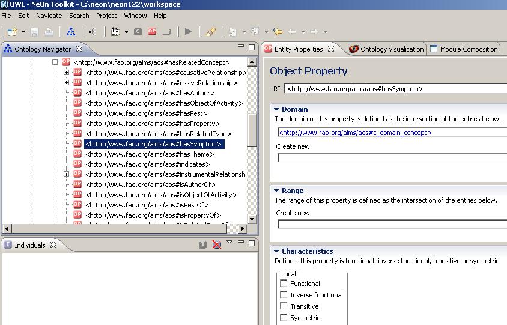Click the black tree-structure toolbar icon
Viewport: 507px width, 325px height.
[x=93, y=32]
